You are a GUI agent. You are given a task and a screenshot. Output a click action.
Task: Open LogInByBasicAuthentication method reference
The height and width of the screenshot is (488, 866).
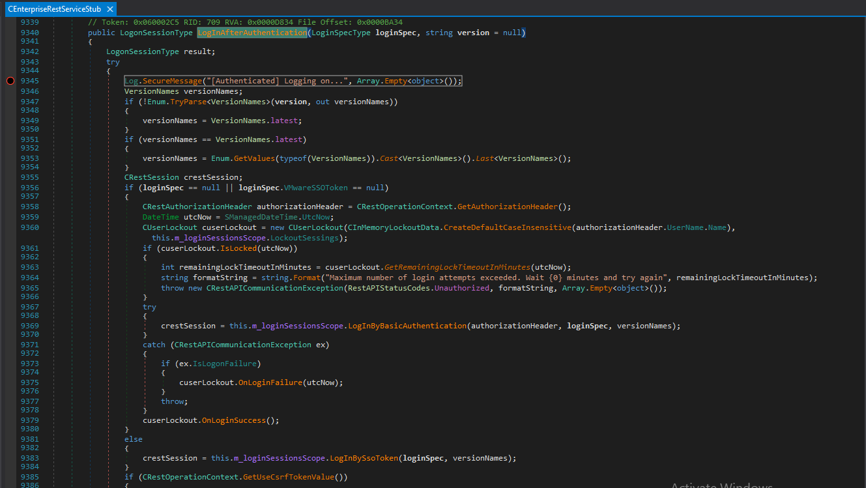tap(407, 326)
